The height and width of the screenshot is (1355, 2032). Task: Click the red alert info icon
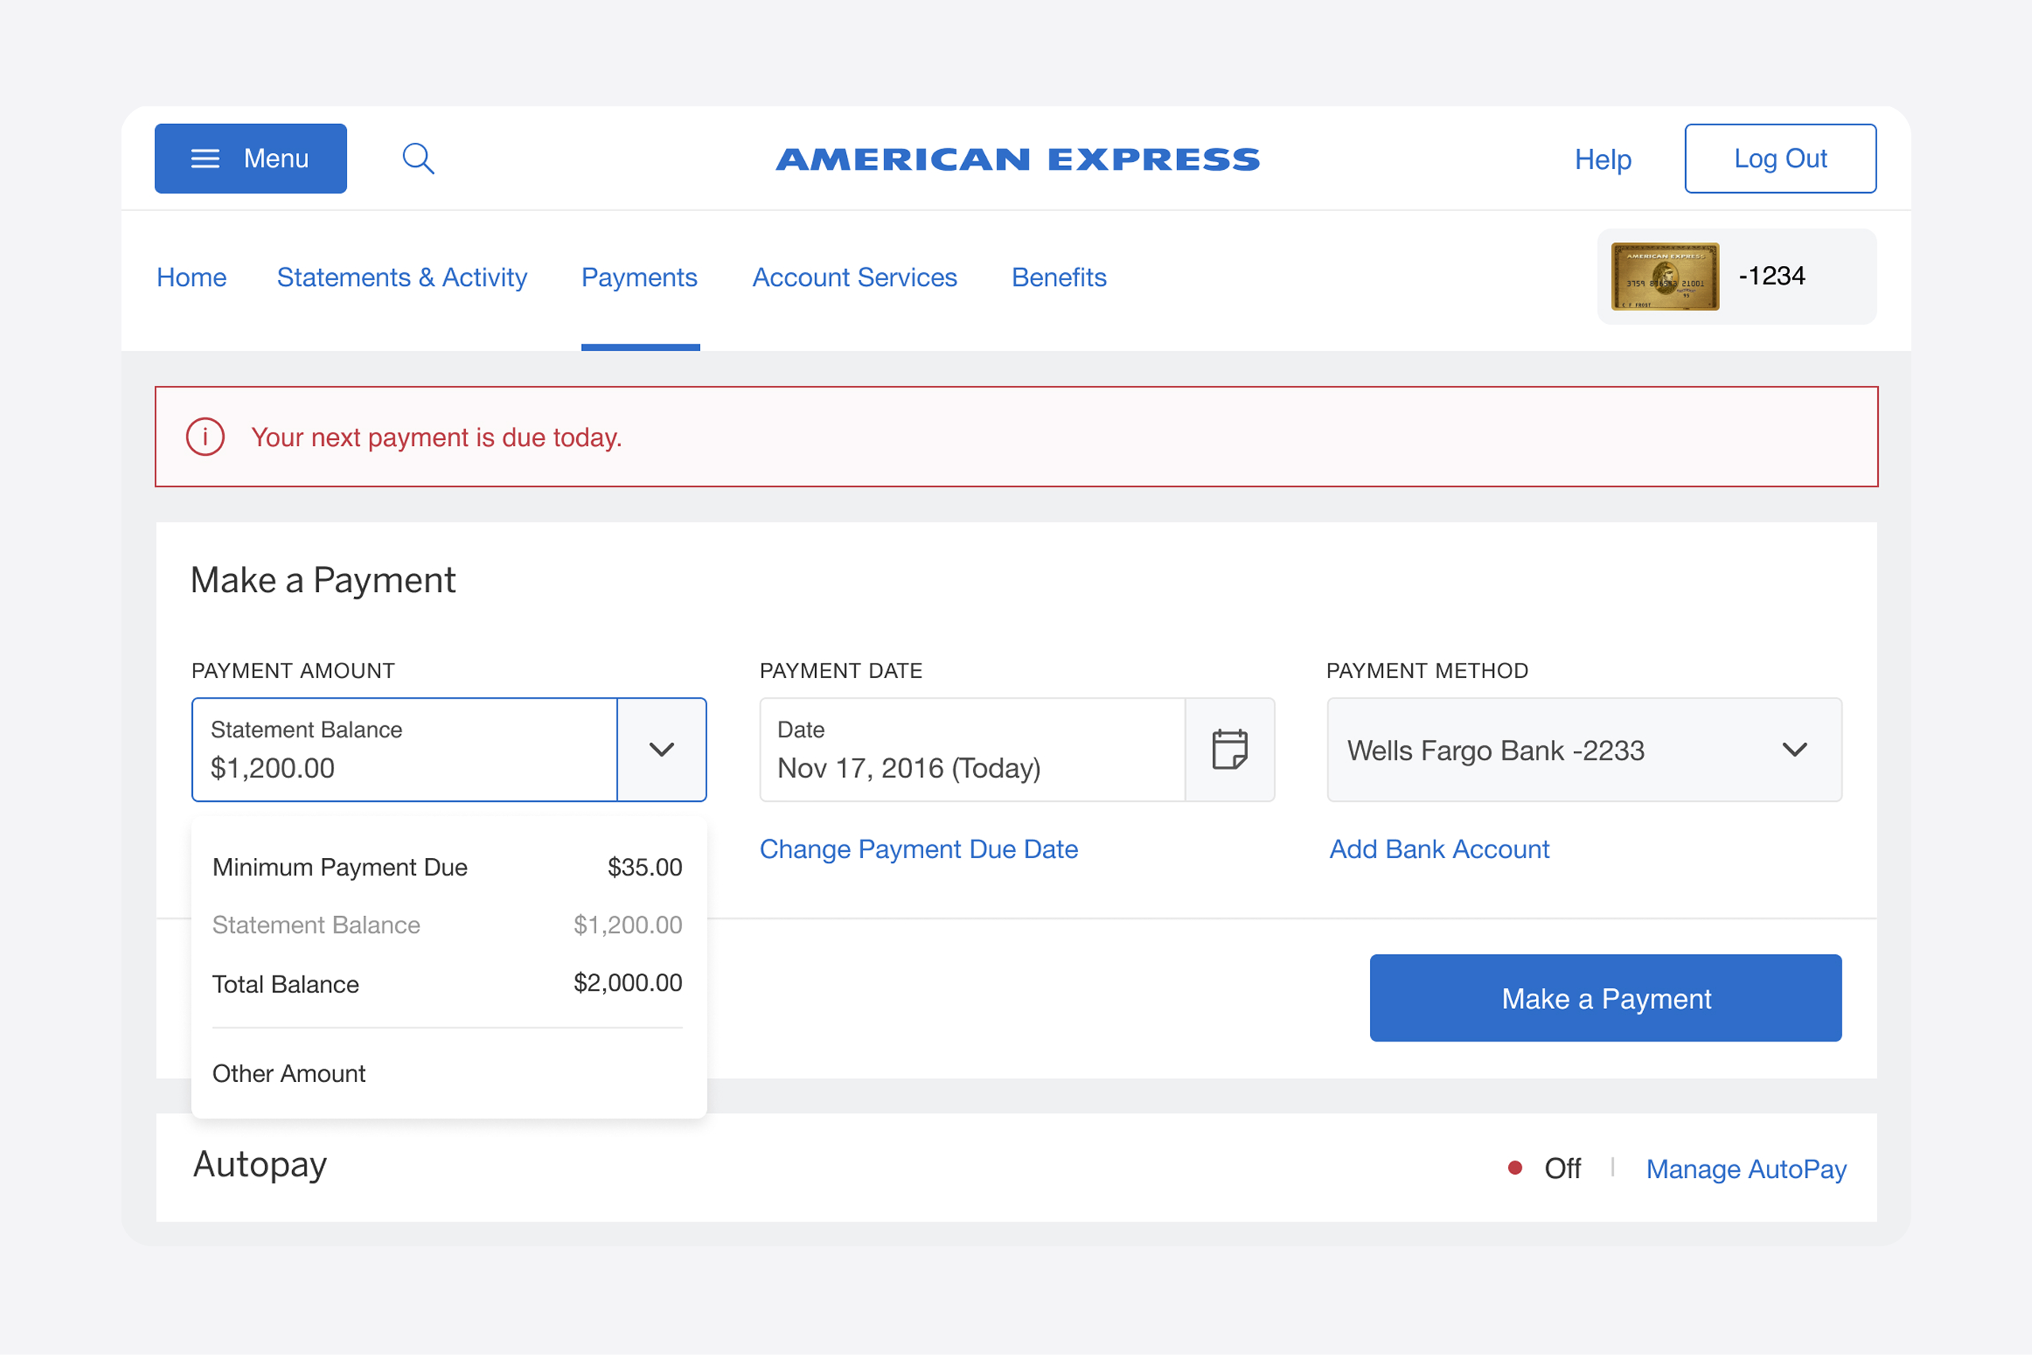click(x=206, y=437)
